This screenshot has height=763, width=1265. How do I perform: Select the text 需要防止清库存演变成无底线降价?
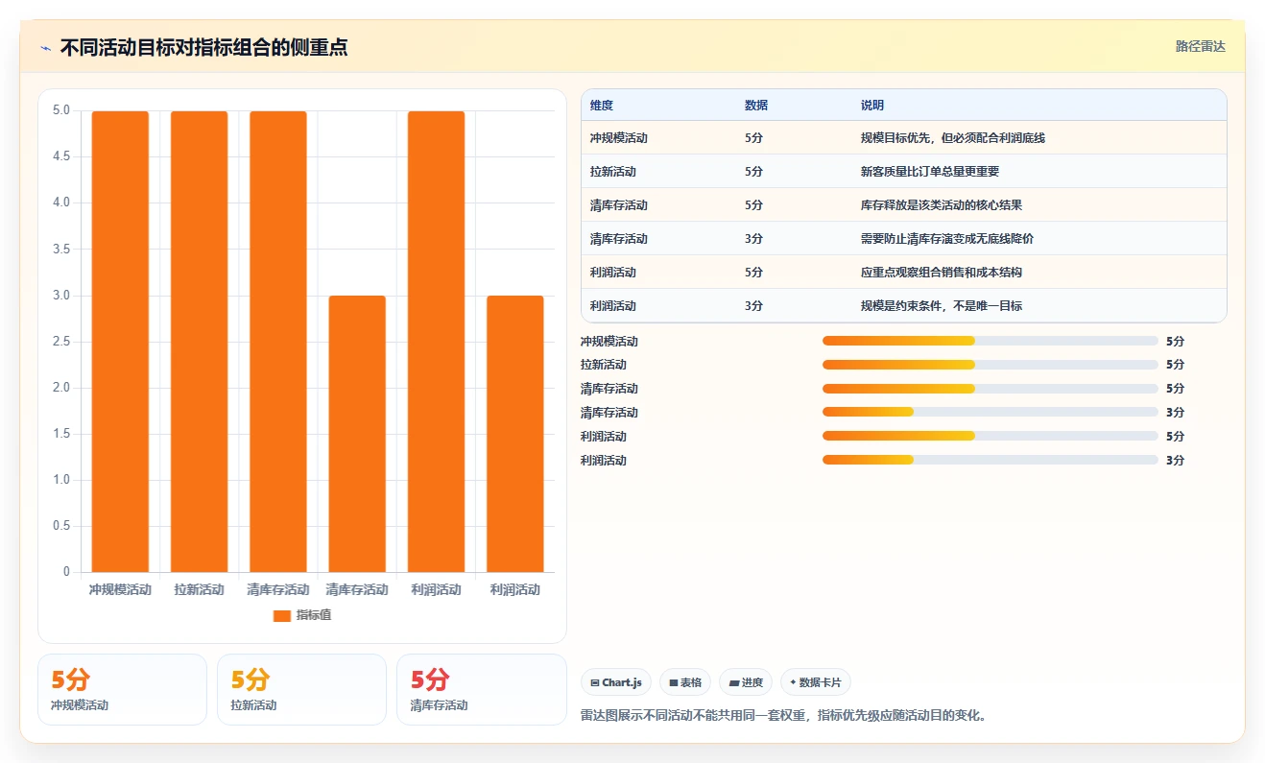coord(947,239)
